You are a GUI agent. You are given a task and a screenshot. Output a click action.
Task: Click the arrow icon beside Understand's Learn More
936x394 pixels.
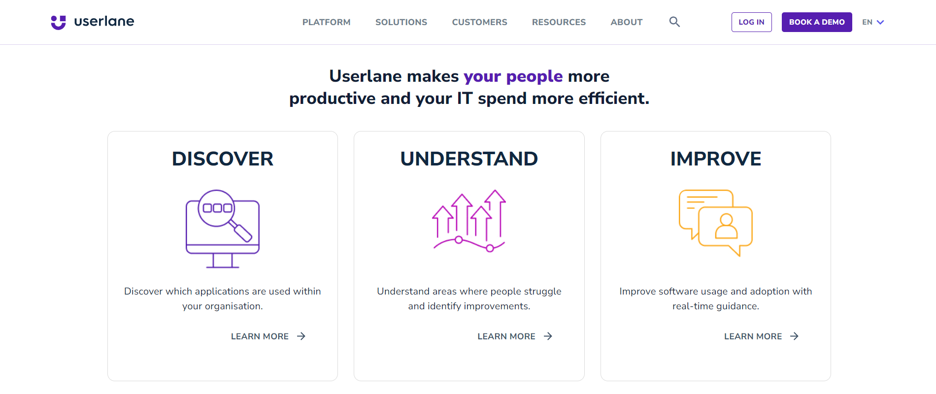point(547,336)
